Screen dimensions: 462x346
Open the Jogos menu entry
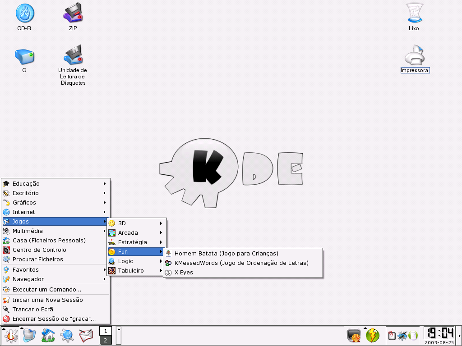pyautogui.click(x=55, y=221)
